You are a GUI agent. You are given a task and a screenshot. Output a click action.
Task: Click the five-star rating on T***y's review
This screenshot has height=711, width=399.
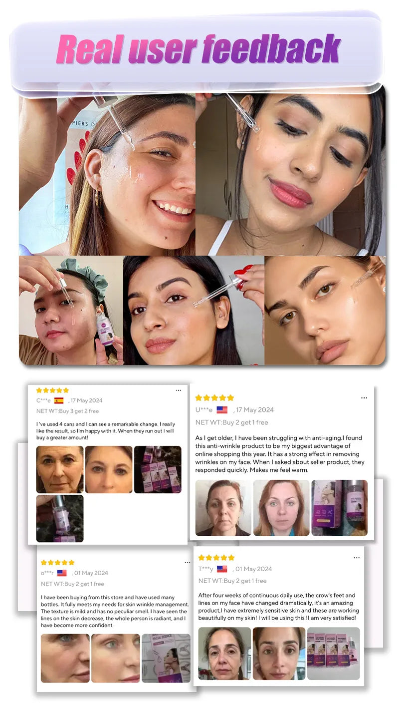pyautogui.click(x=216, y=558)
